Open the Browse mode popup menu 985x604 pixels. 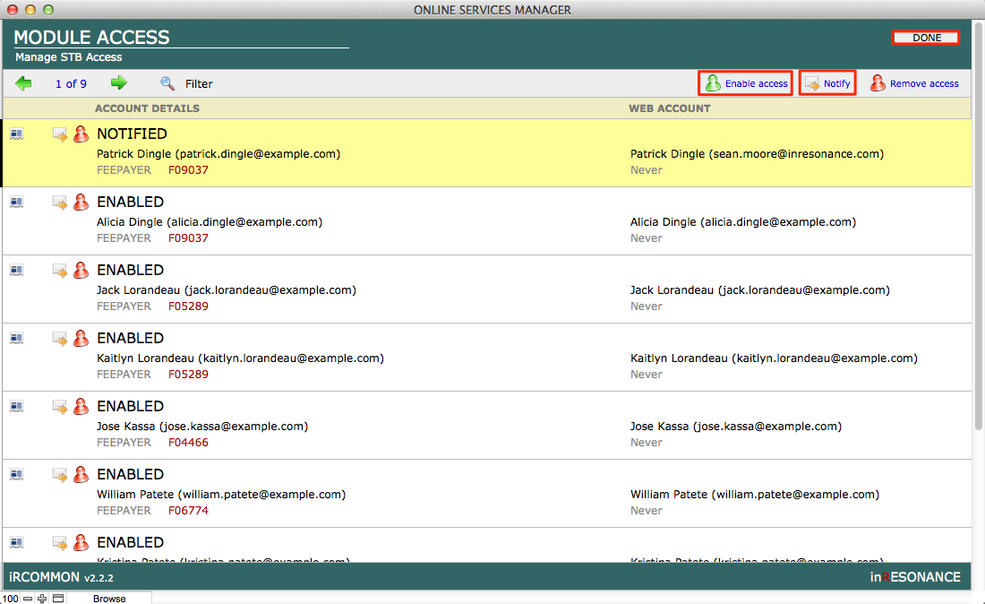click(x=109, y=598)
